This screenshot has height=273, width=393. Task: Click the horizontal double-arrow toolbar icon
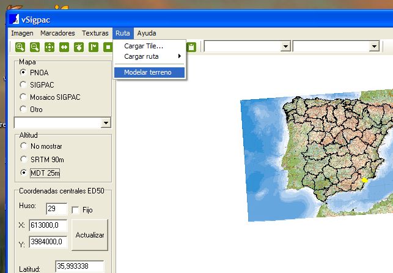coord(64,47)
